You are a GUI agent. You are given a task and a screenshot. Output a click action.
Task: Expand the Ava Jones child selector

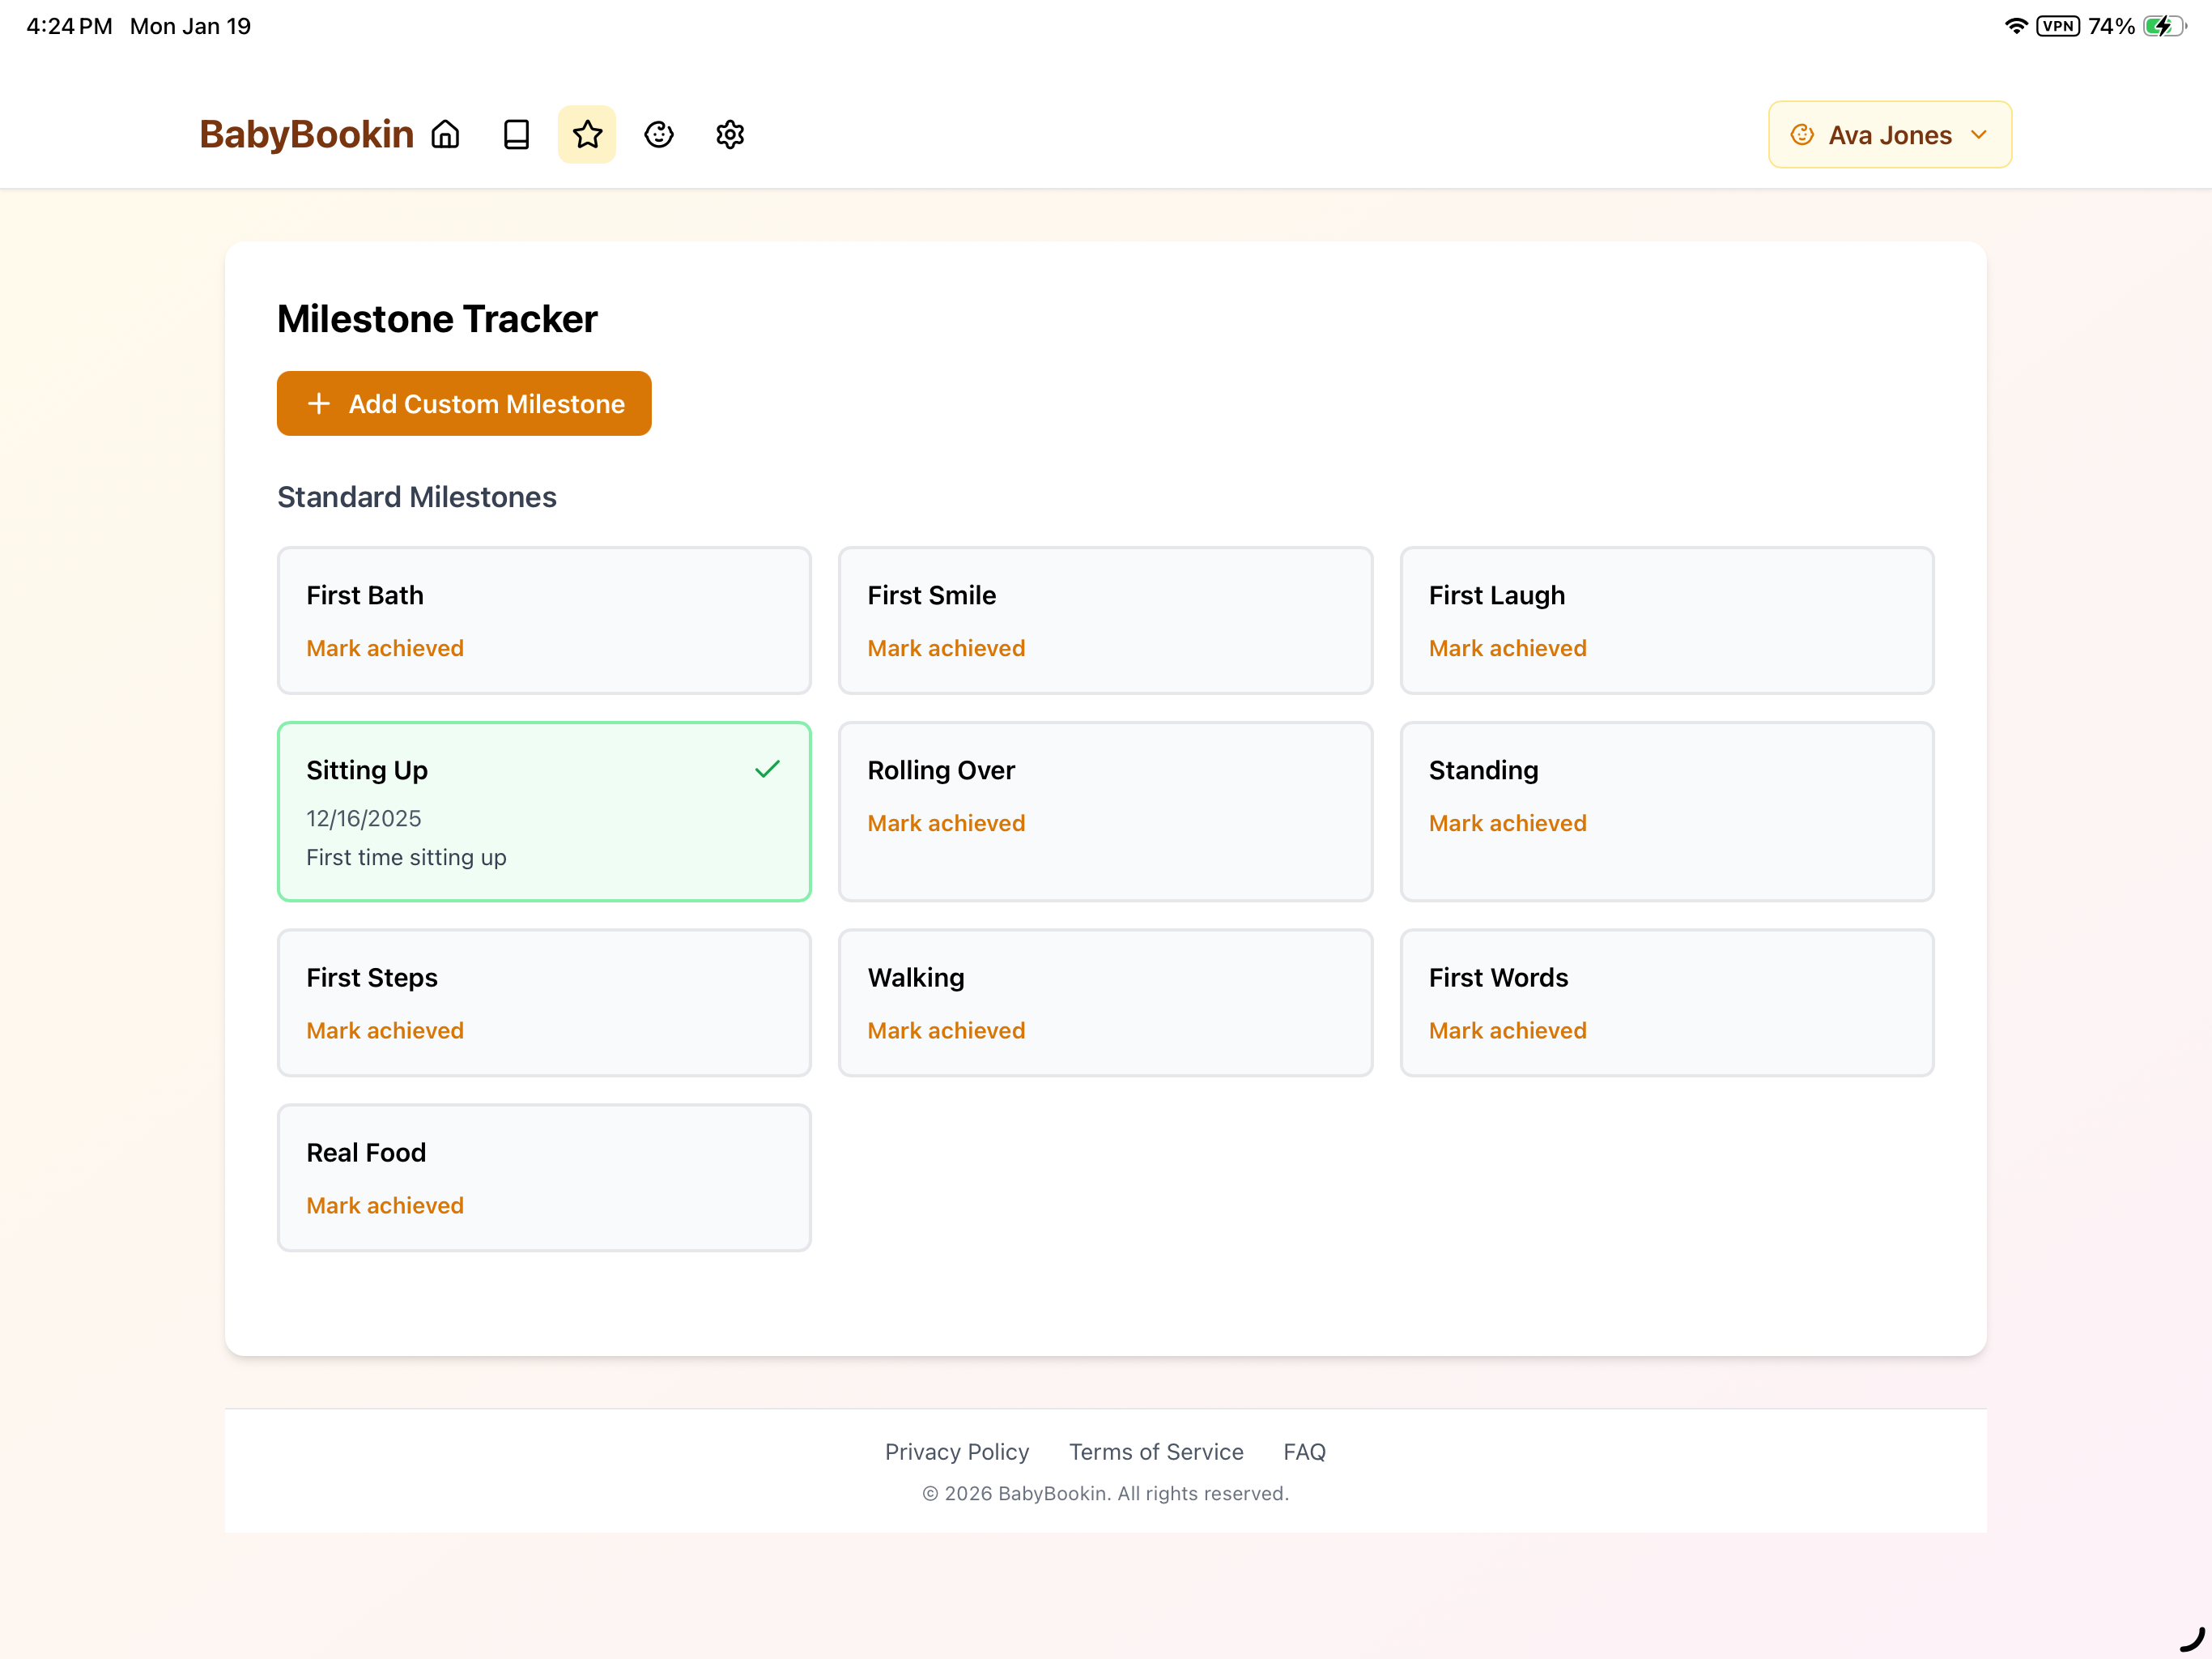pyautogui.click(x=1890, y=134)
